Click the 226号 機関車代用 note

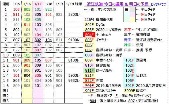99,20
